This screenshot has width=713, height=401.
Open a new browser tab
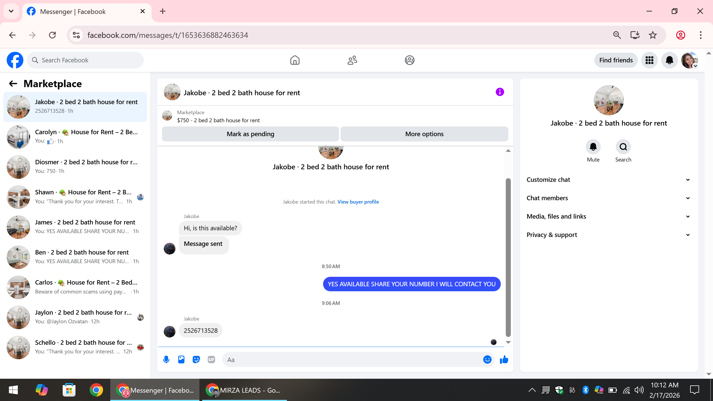(163, 11)
